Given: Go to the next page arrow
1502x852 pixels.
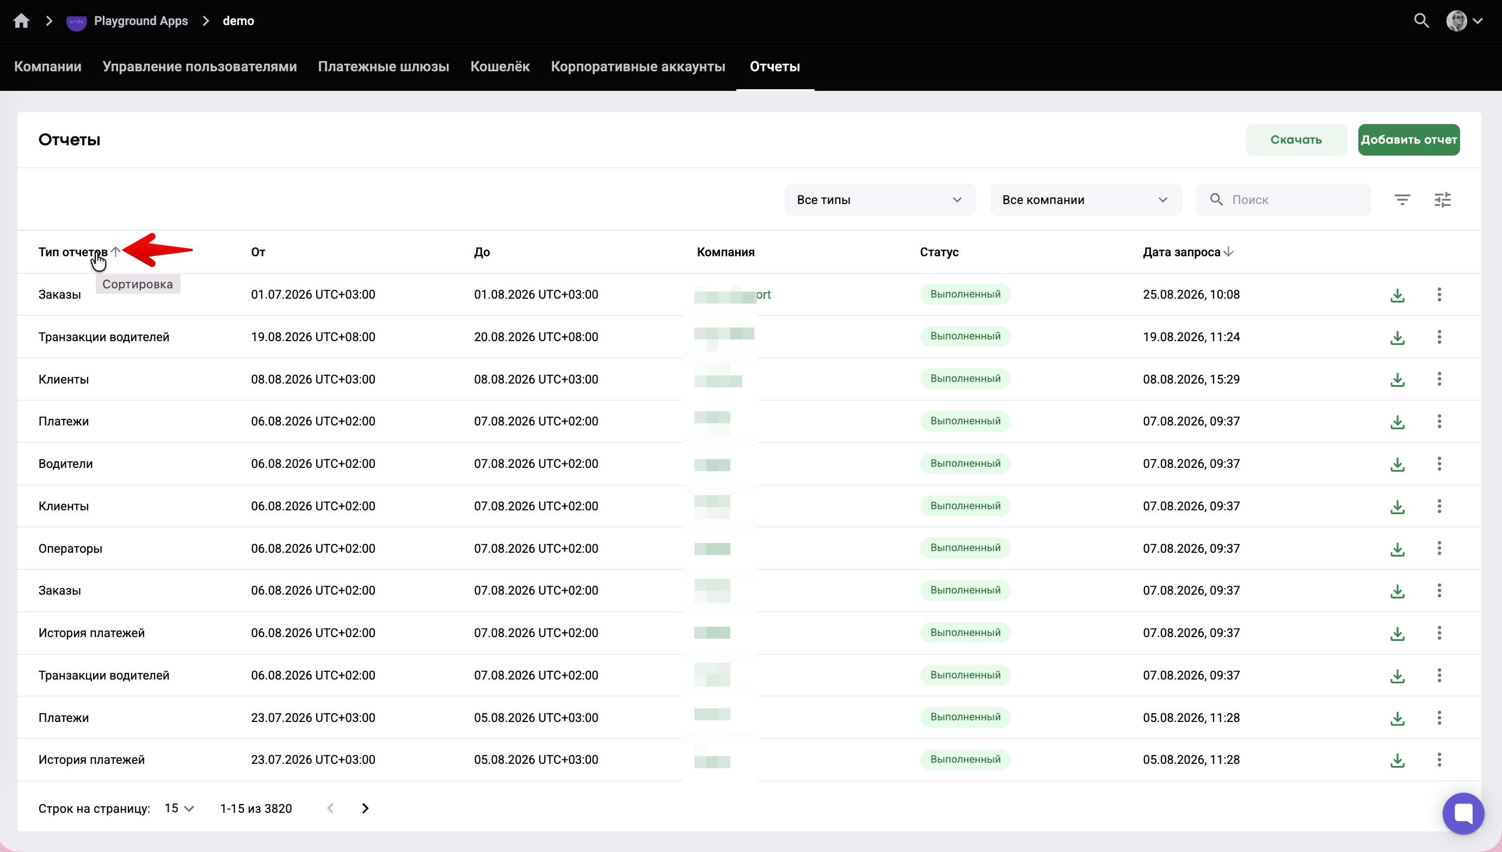Looking at the screenshot, I should coord(365,808).
